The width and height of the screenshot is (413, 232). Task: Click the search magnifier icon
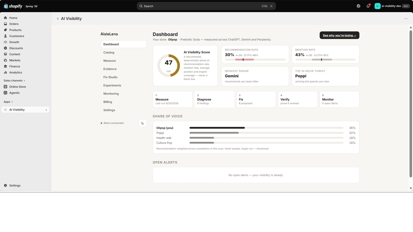pos(141,6)
